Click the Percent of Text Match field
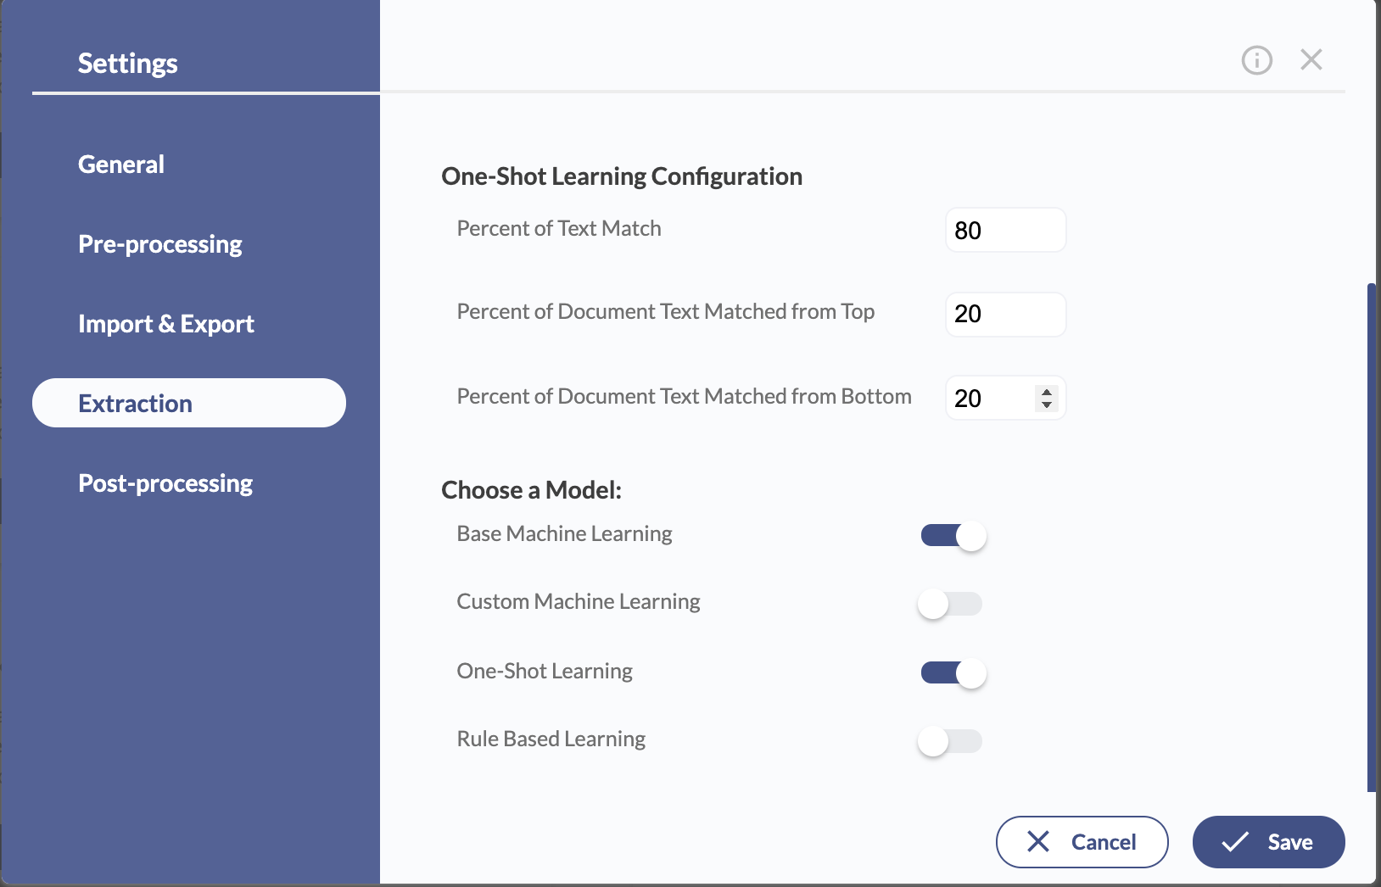The image size is (1381, 887). click(x=1005, y=230)
